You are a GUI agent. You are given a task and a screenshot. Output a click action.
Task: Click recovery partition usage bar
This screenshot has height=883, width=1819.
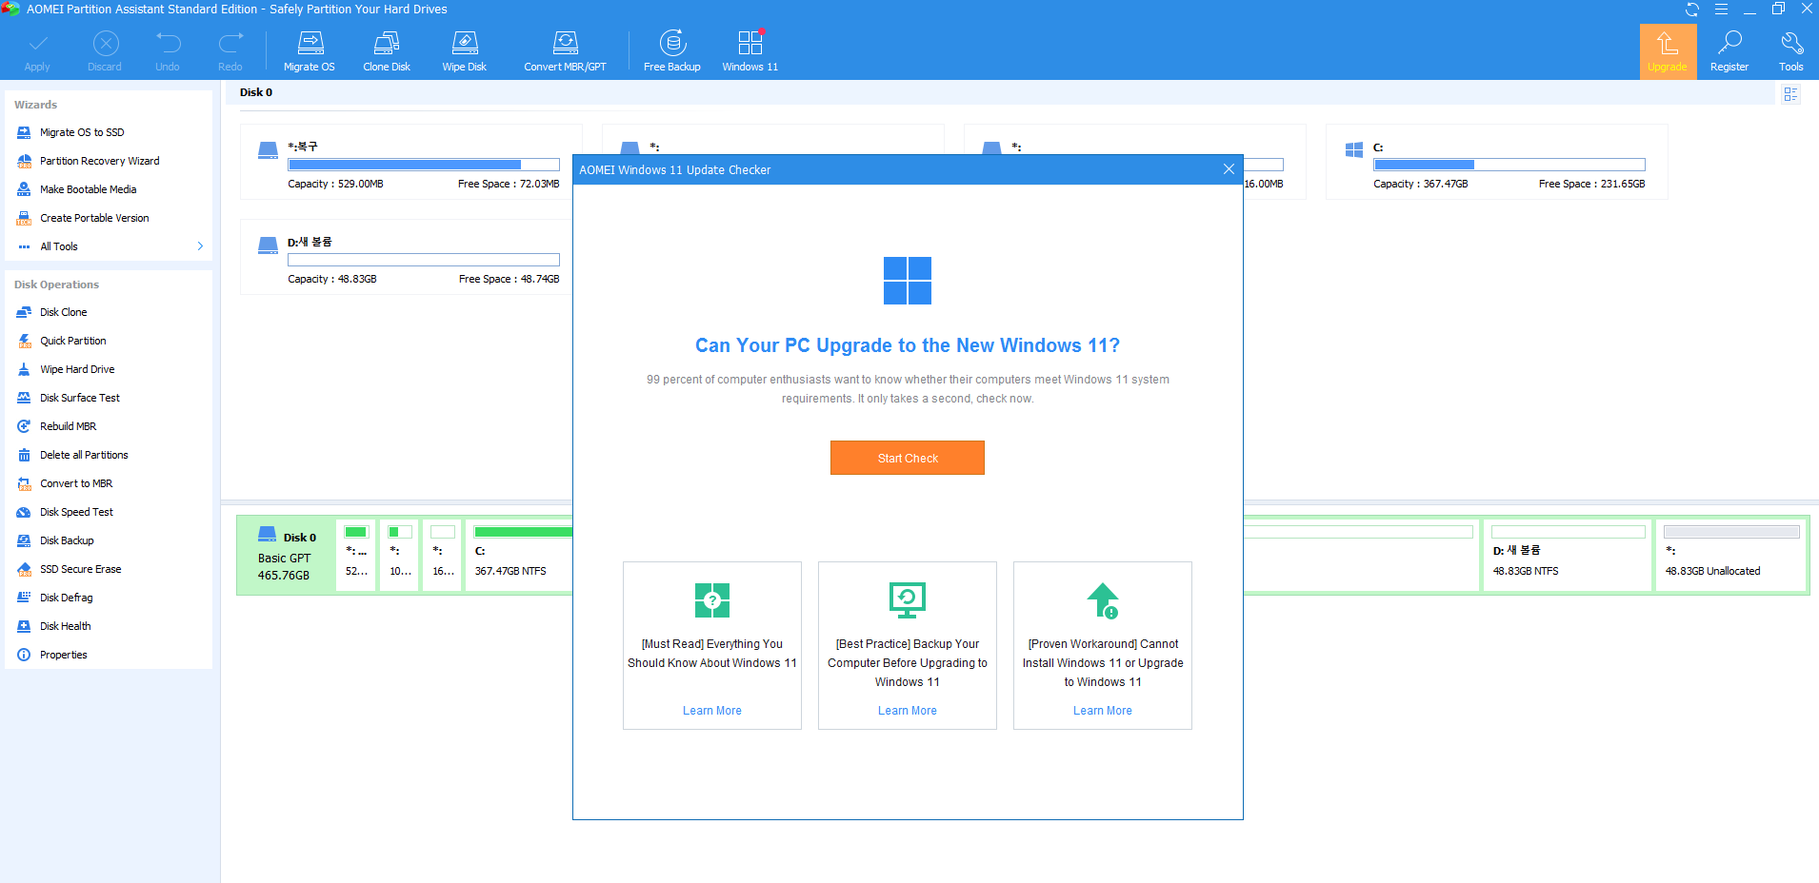click(424, 165)
